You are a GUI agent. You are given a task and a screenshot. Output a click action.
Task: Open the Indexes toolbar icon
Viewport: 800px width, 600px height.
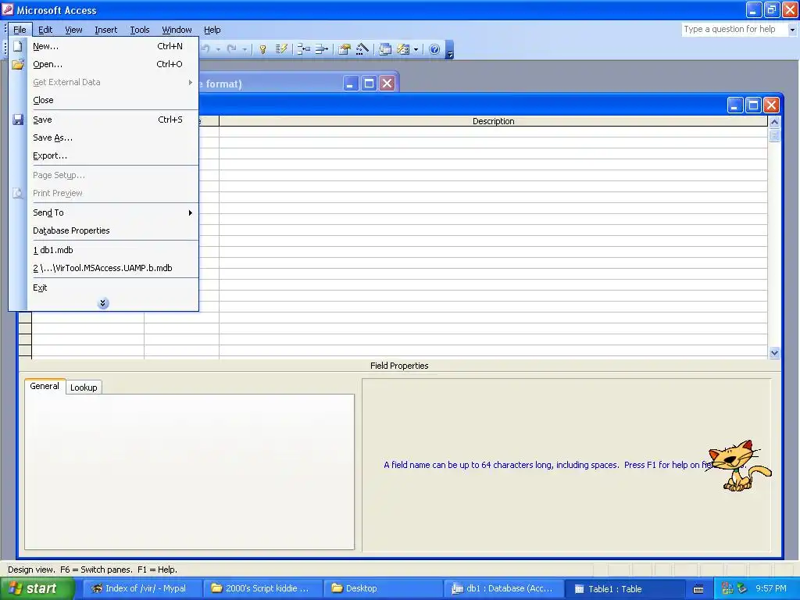coord(281,49)
